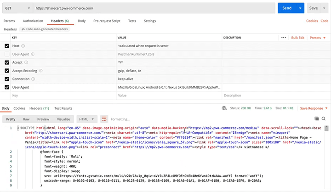
Task: Click the response body vertical scrollbar thumb
Action: (326, 128)
